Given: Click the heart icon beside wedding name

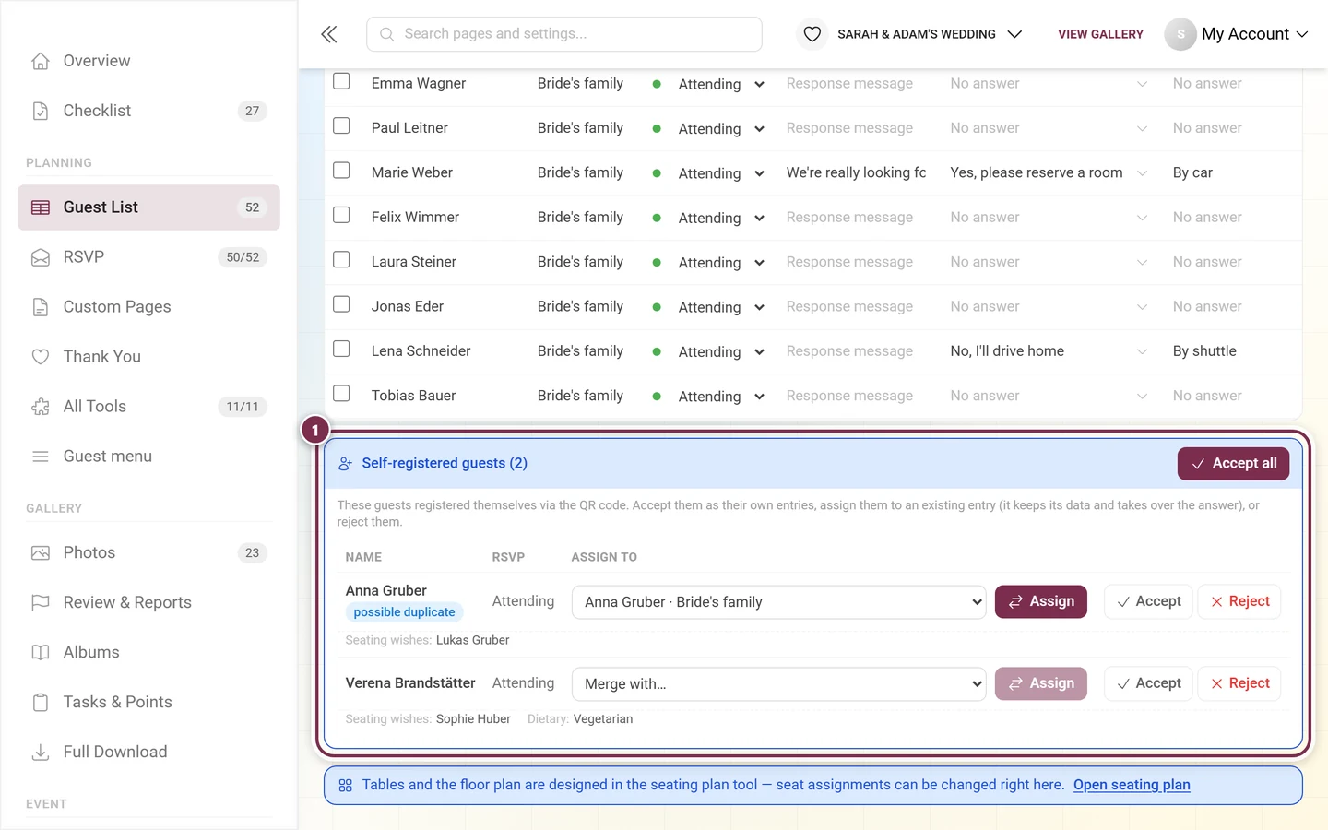Looking at the screenshot, I should point(812,34).
